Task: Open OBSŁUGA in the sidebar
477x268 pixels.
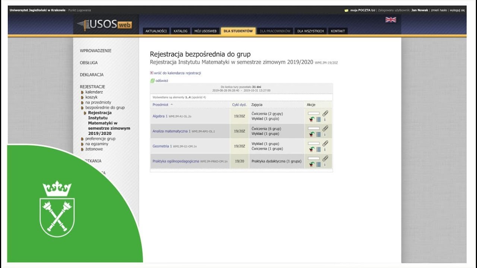Action: click(x=89, y=63)
